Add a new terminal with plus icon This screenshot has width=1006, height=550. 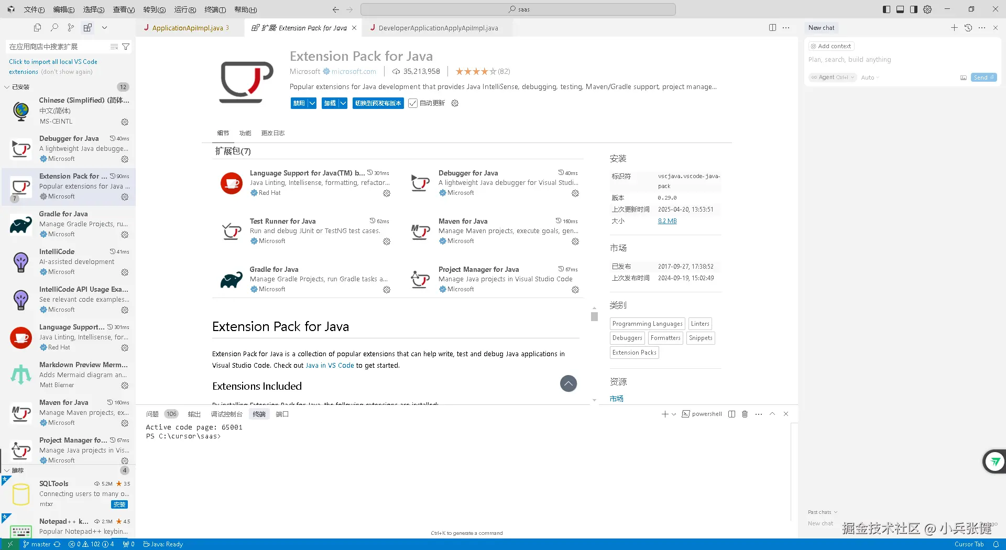tap(665, 414)
